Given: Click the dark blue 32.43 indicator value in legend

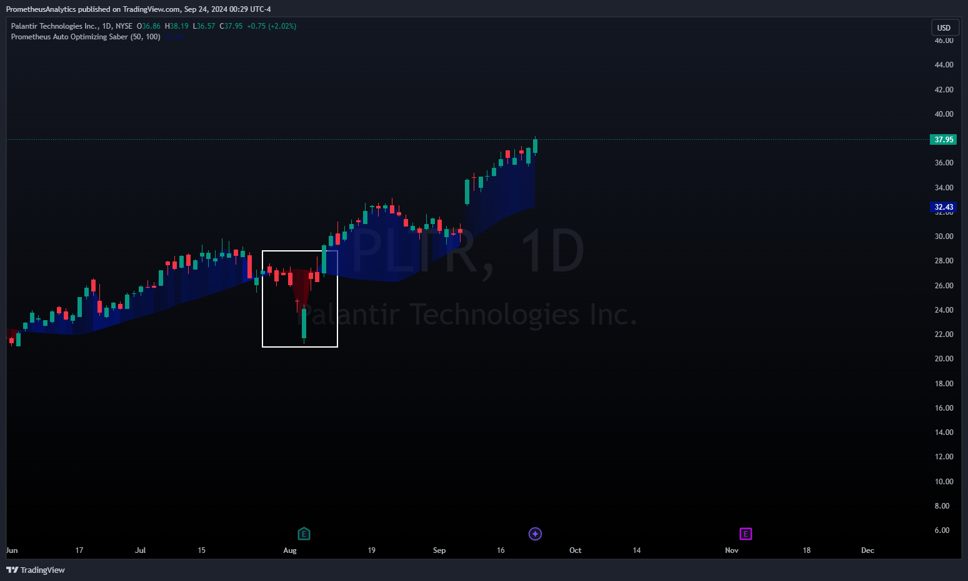Looking at the screenshot, I should point(174,37).
